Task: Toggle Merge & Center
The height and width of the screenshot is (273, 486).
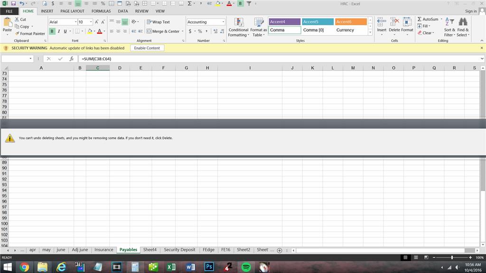Action: [x=163, y=31]
